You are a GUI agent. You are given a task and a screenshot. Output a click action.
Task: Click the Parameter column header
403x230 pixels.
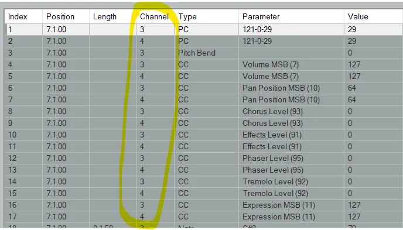point(291,17)
